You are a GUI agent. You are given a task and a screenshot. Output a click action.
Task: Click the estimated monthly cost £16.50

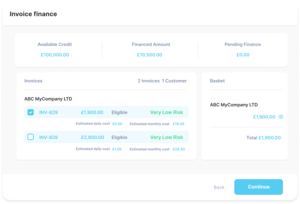178,124
